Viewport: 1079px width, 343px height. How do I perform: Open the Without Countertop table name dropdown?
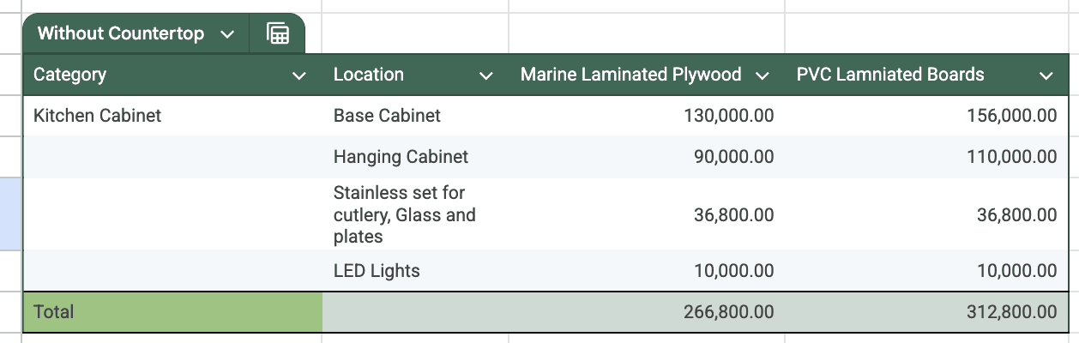tap(227, 34)
